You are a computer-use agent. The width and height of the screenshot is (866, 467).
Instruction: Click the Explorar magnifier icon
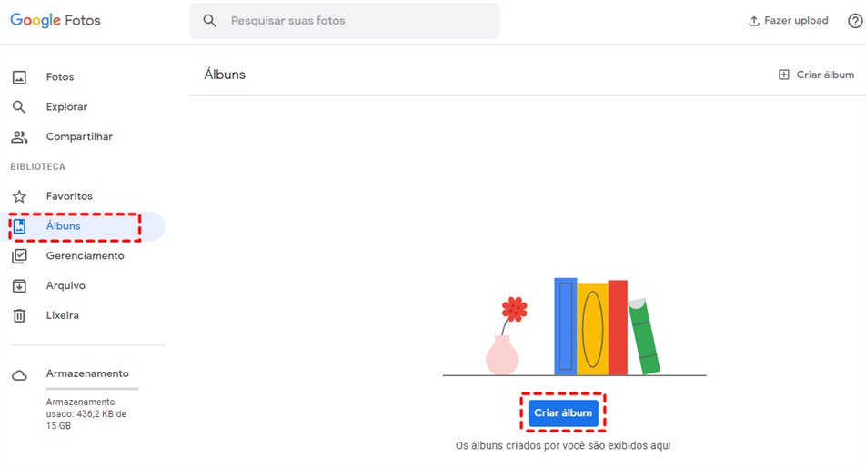tap(19, 107)
